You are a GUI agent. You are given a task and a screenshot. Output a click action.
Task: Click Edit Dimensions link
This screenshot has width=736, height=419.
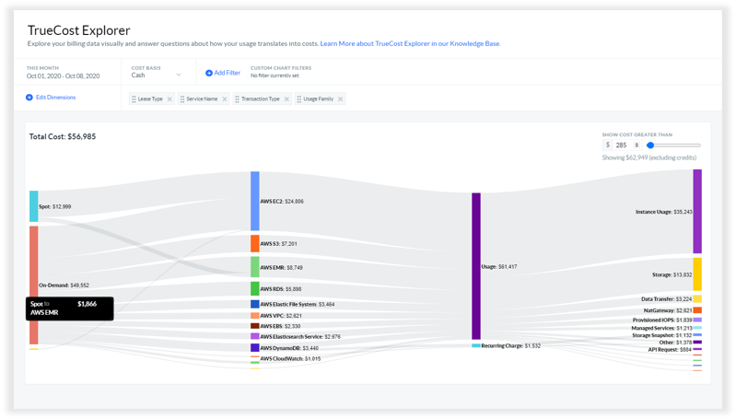tap(55, 97)
